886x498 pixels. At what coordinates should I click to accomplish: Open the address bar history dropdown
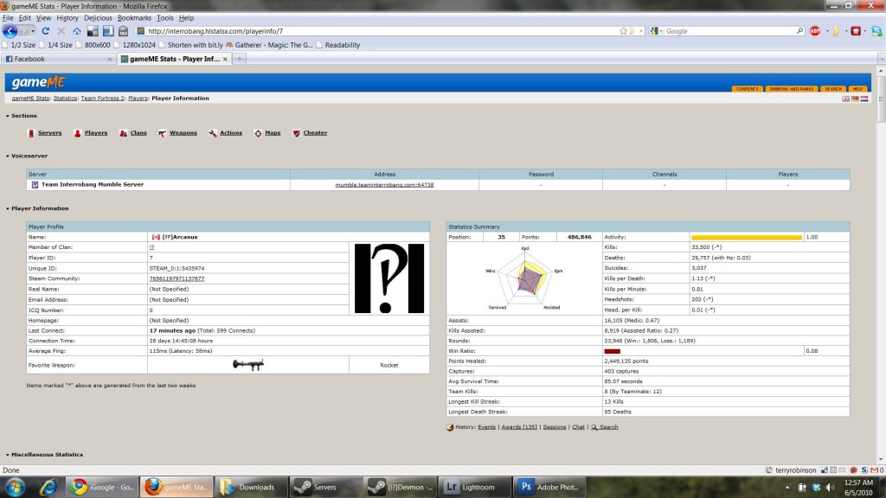click(x=641, y=31)
